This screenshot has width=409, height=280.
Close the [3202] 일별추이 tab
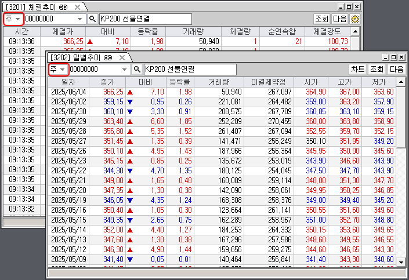tap(122, 57)
